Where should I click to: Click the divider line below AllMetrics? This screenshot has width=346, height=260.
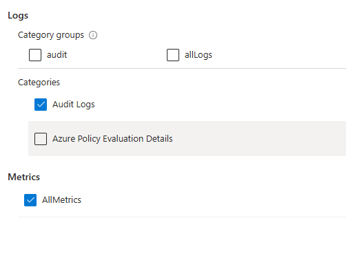182,217
